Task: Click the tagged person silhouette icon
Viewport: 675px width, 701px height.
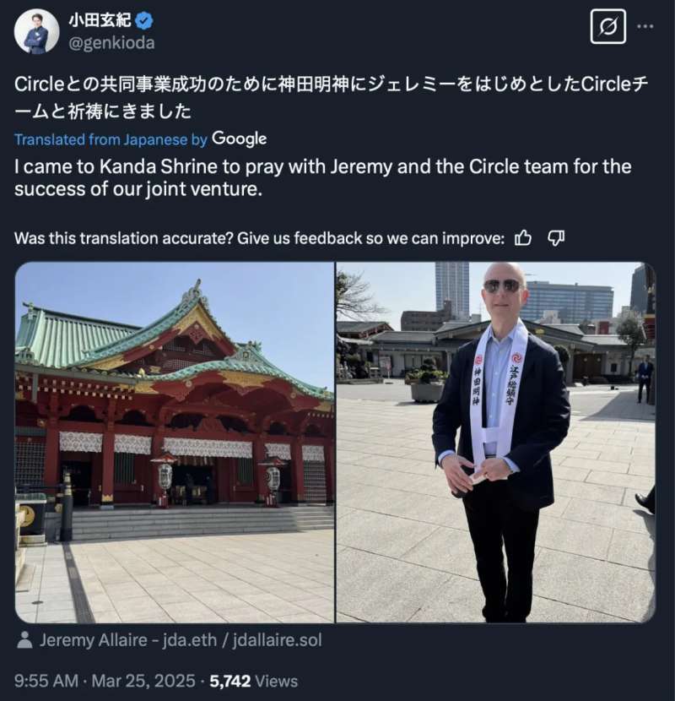Action: pos(24,640)
